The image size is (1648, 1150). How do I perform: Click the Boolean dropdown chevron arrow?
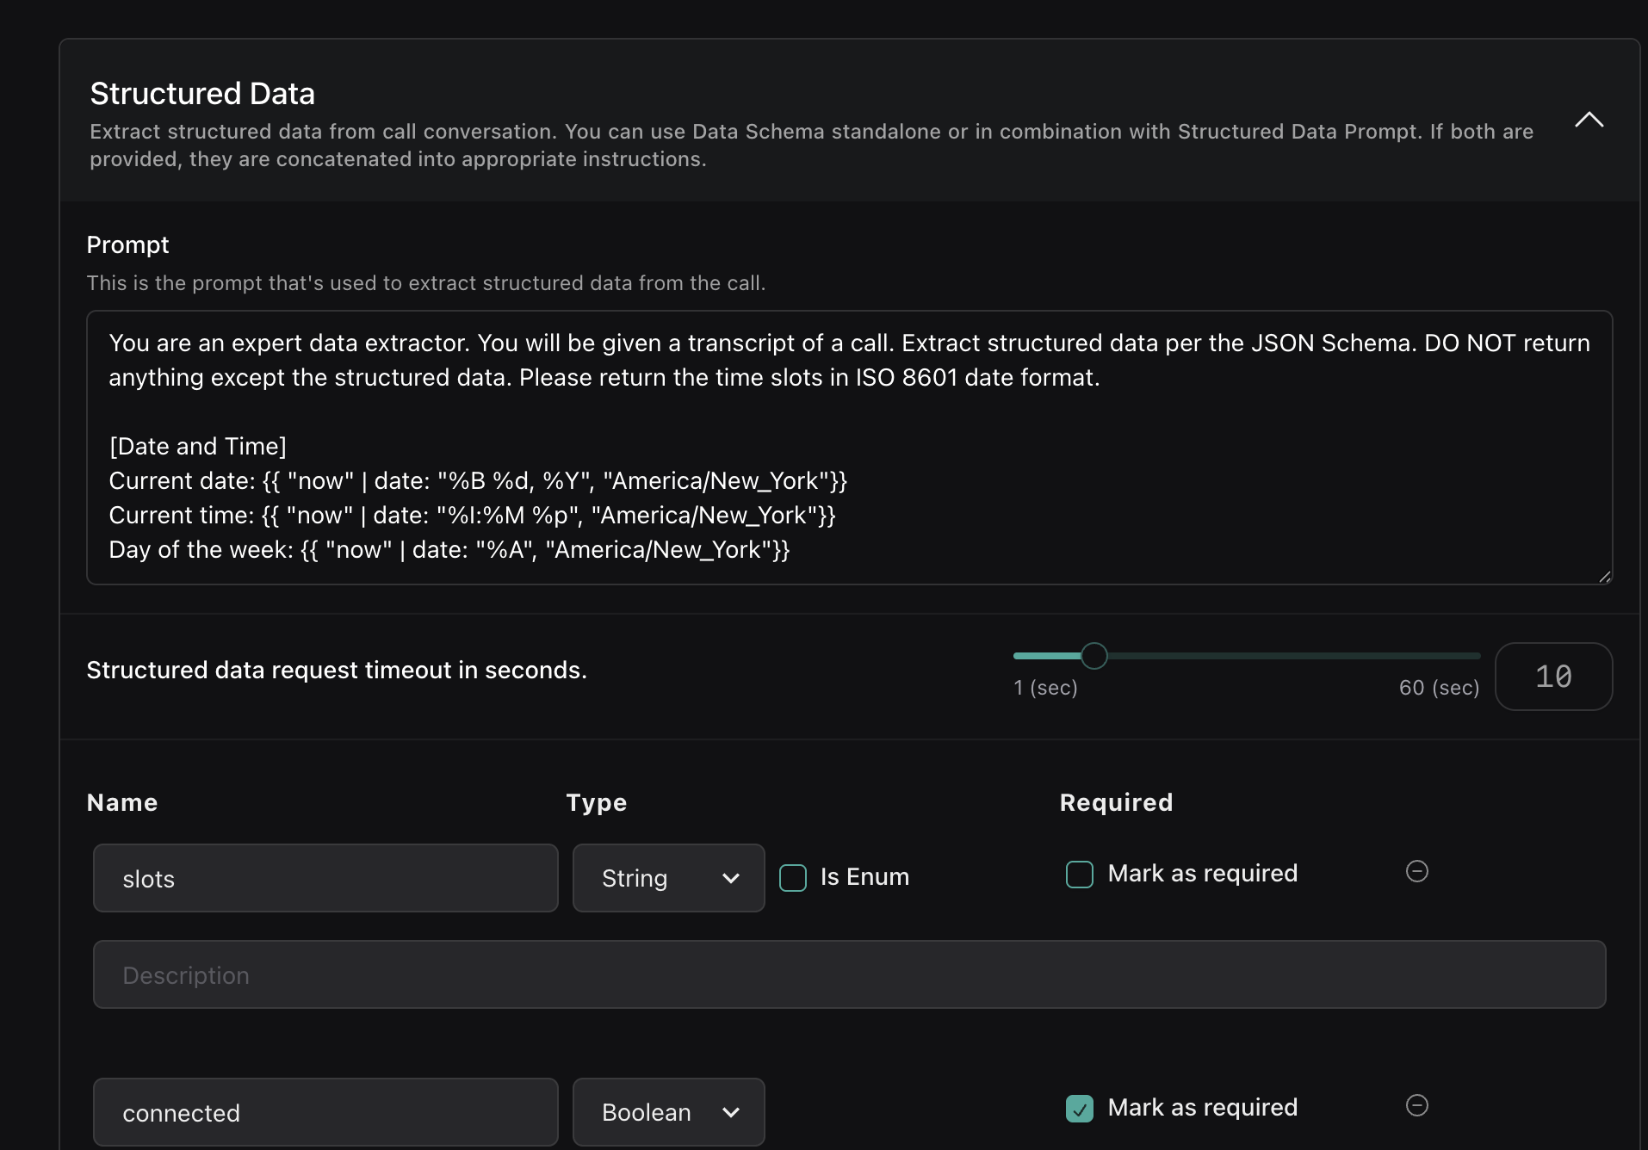[x=731, y=1113]
